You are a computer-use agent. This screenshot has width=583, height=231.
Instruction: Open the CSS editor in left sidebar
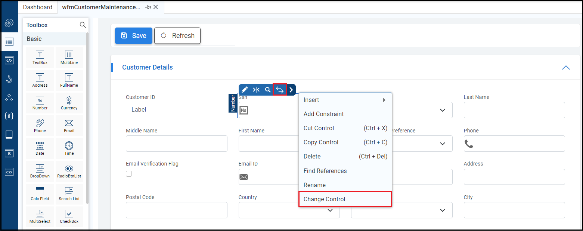tap(9, 172)
